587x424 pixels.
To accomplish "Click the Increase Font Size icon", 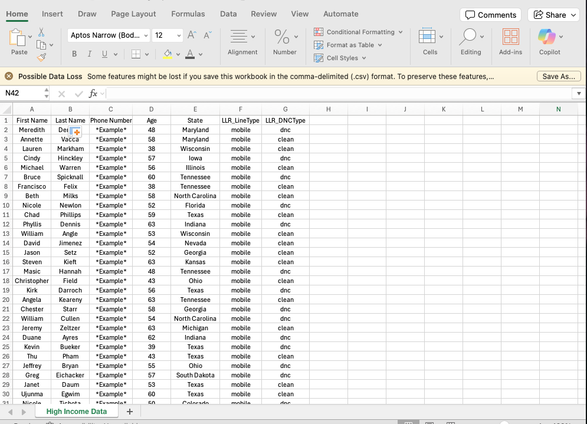I will pyautogui.click(x=192, y=35).
